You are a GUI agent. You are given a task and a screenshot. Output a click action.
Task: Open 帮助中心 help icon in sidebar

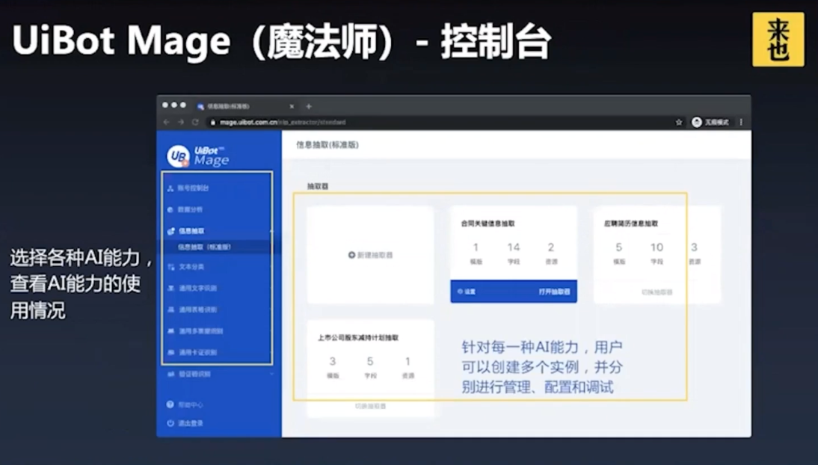pos(170,404)
